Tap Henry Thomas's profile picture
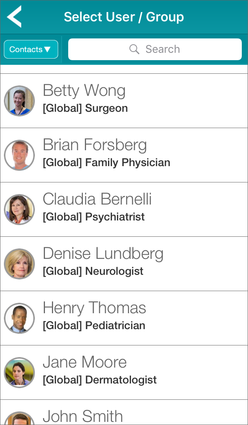Viewport: 248px width, 425px height. pyautogui.click(x=19, y=318)
